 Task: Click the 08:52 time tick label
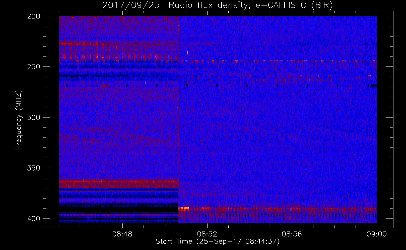click(207, 234)
